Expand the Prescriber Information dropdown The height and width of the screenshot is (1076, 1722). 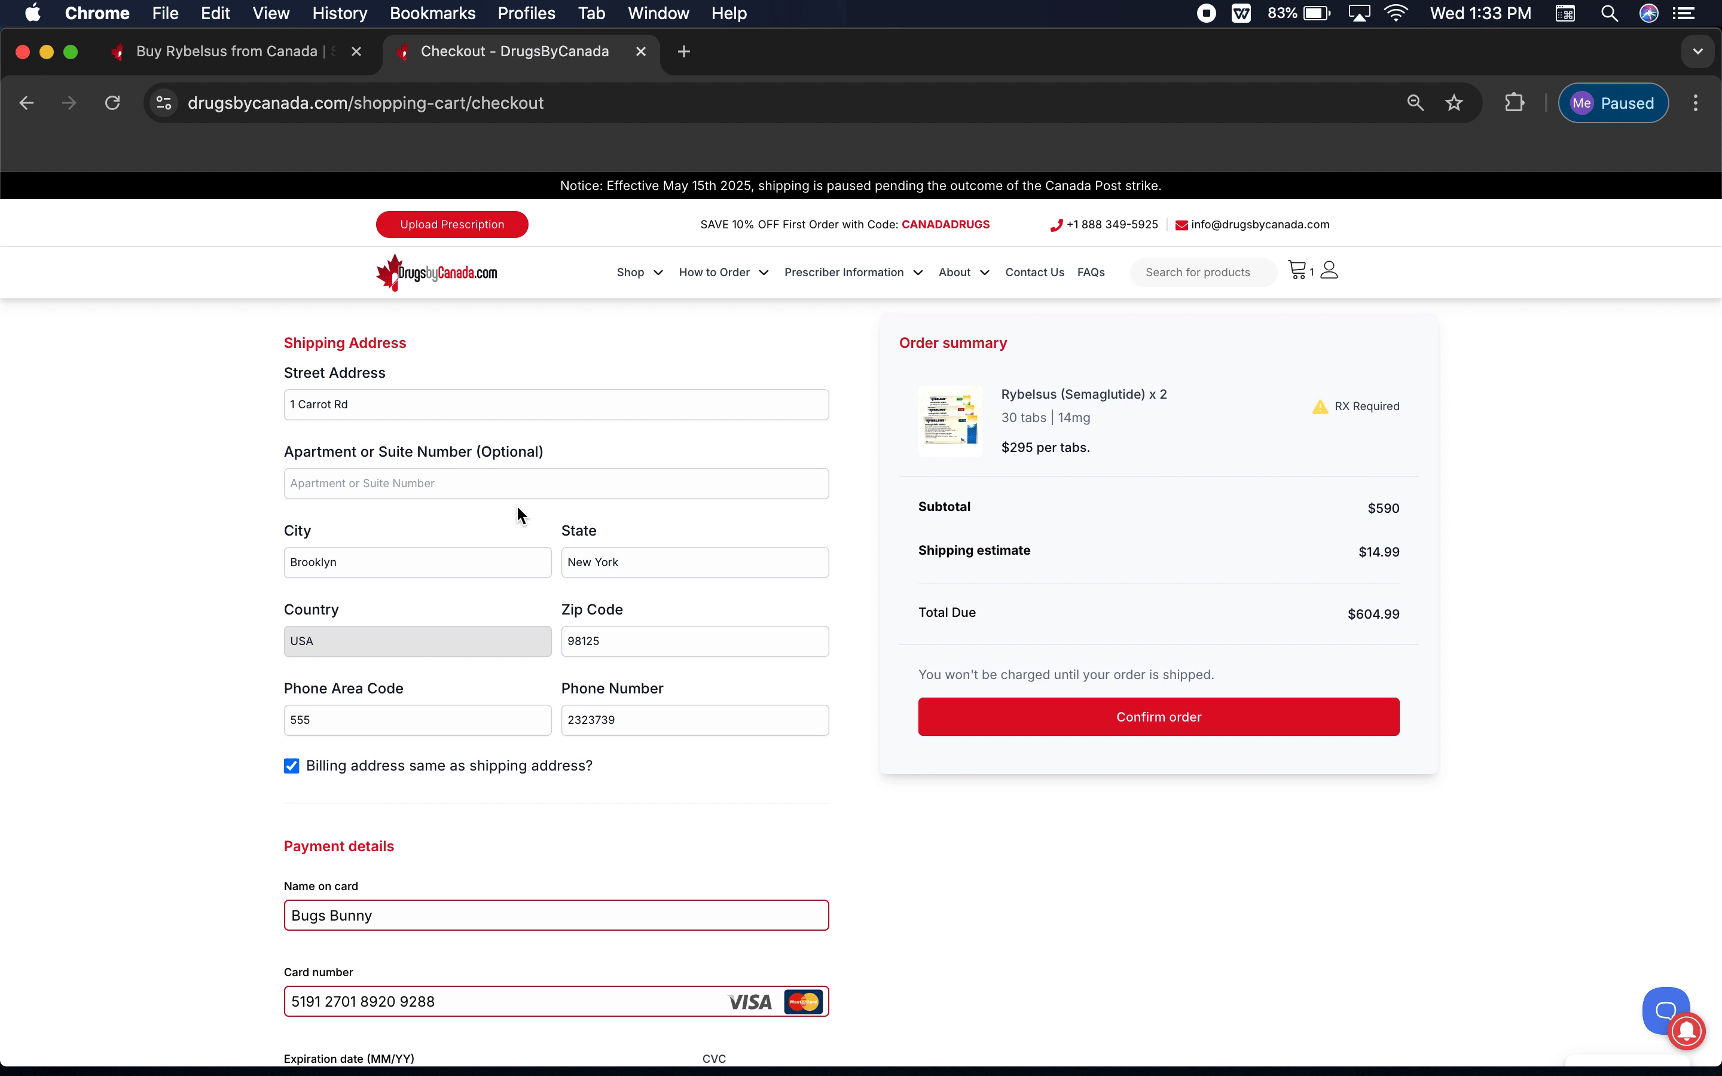853,273
